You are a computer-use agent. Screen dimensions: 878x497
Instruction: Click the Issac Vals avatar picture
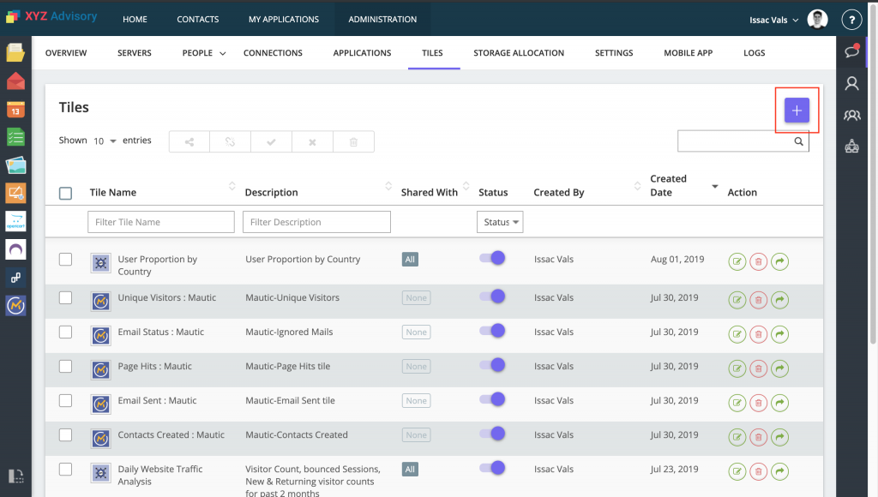tap(817, 19)
